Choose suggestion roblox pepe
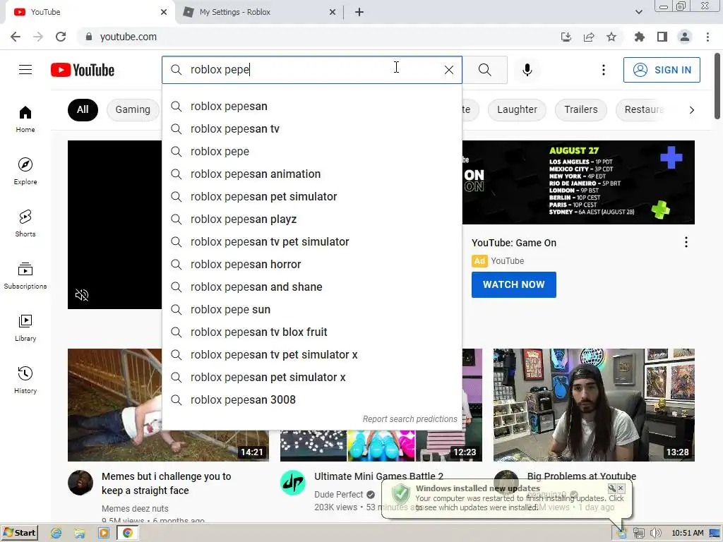 (x=312, y=152)
